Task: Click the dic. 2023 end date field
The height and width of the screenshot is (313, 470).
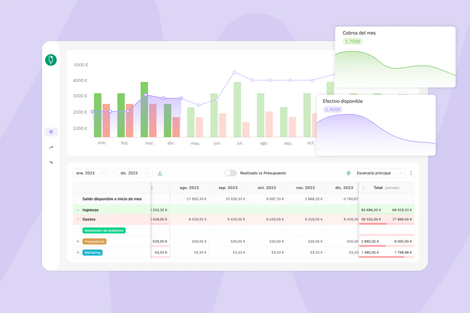Action: pos(135,173)
